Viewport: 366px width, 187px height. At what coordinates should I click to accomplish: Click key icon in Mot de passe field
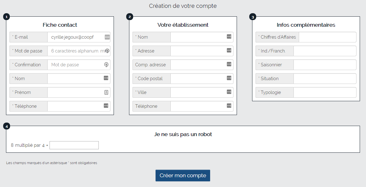tap(107, 51)
